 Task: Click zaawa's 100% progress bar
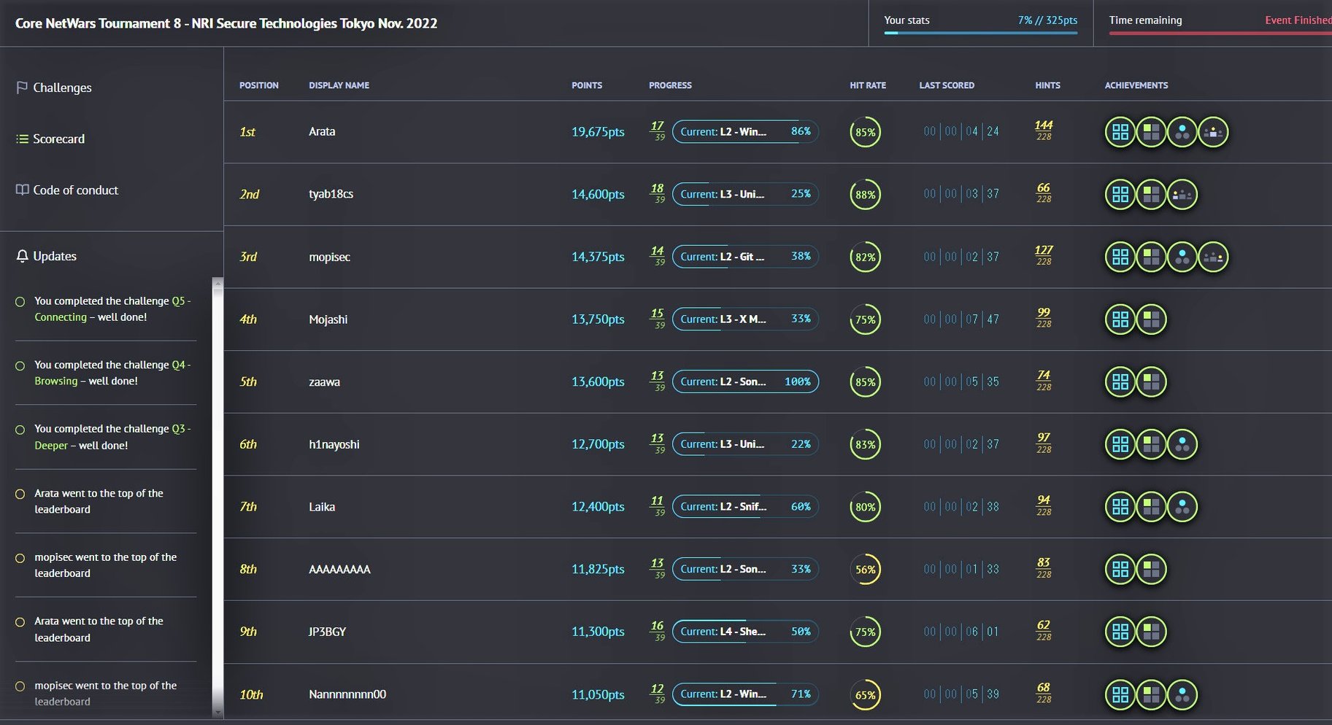[x=744, y=381]
